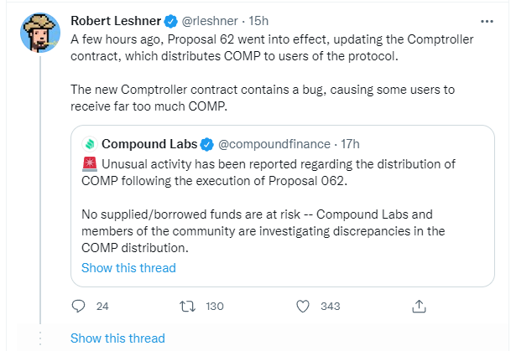Click Compound Labs' verified checkmark badge
This screenshot has height=351, width=511.
206,143
